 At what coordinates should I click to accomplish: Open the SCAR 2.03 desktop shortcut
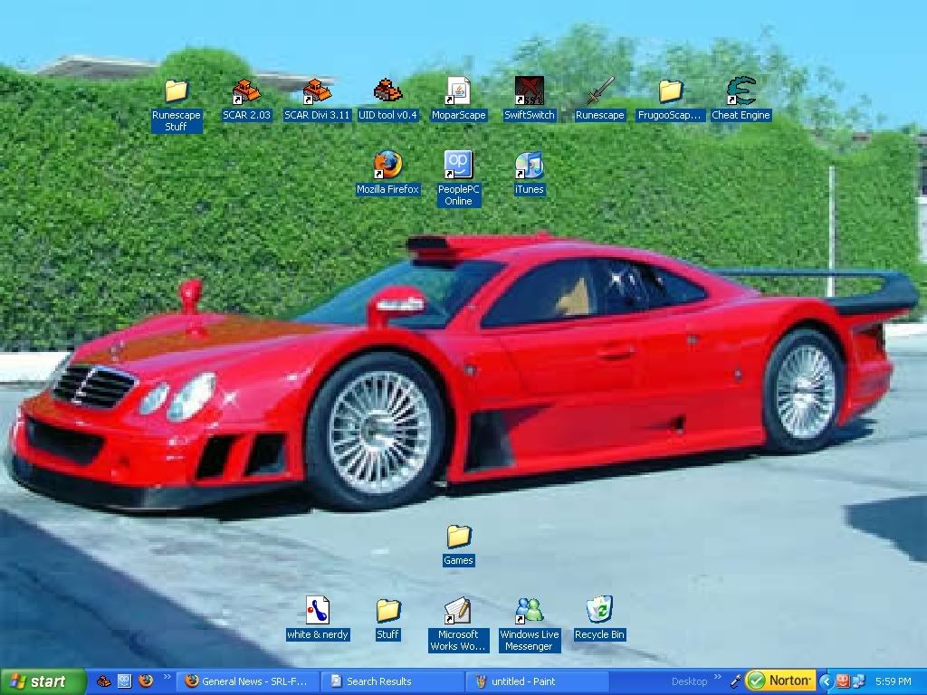click(246, 92)
